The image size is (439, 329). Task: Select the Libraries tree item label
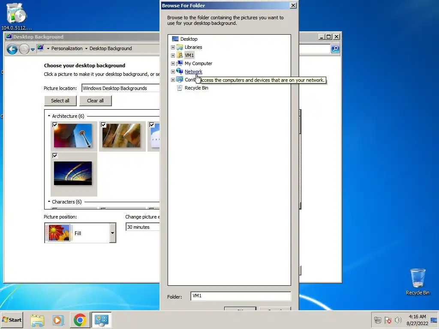pyautogui.click(x=193, y=47)
